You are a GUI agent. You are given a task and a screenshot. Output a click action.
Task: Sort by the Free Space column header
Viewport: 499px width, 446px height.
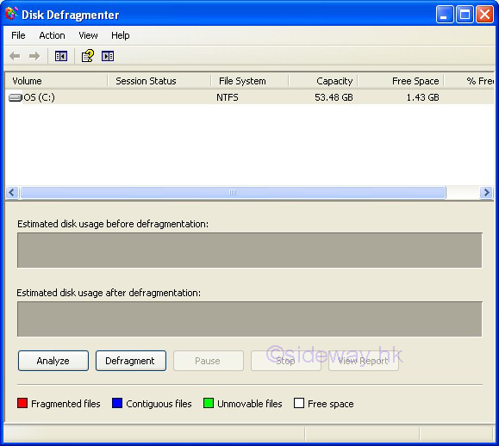(401, 81)
